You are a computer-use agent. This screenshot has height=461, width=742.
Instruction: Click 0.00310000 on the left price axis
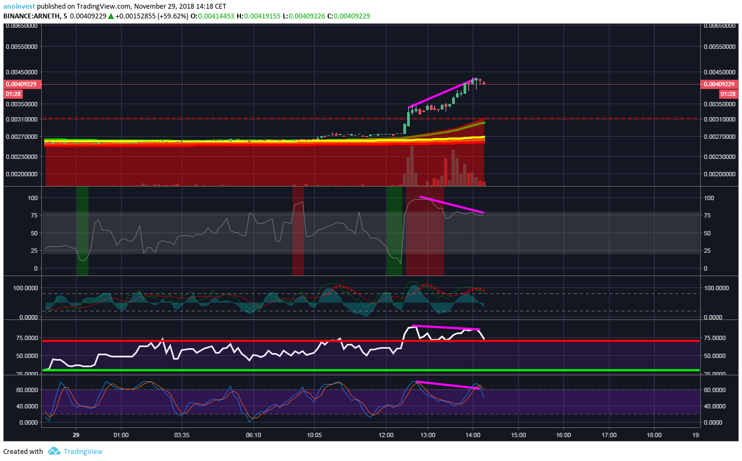click(22, 119)
